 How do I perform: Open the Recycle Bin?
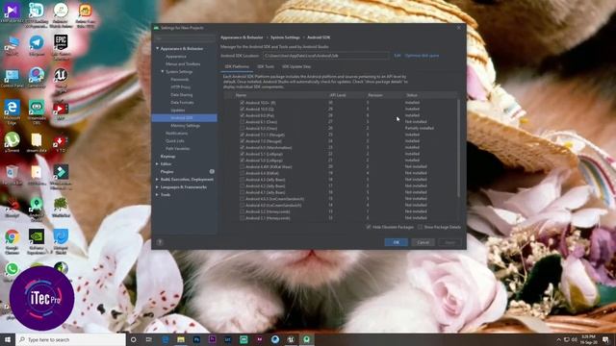coord(13,175)
